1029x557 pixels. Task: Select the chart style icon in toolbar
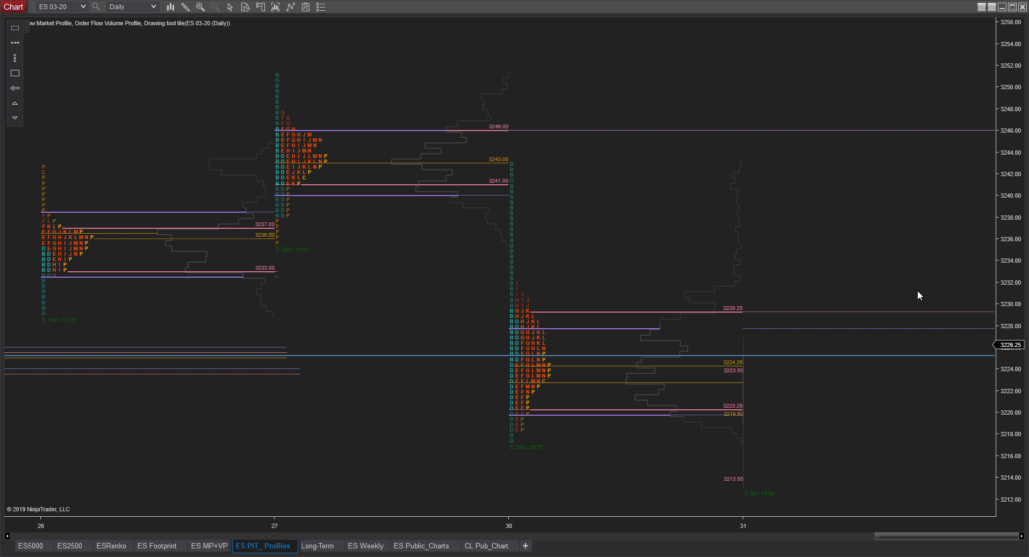click(x=170, y=7)
